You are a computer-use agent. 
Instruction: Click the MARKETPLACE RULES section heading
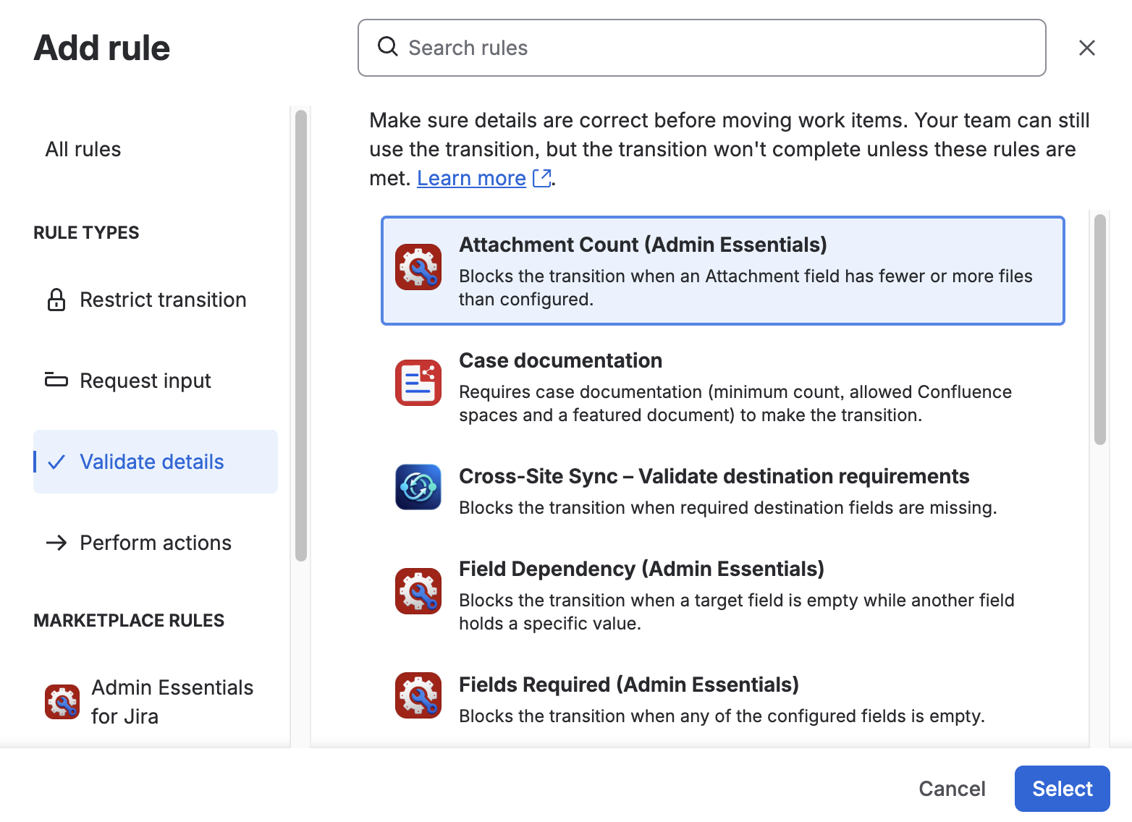pos(129,620)
